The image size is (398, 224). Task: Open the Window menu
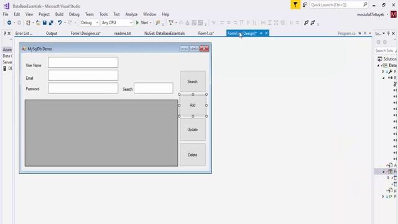[x=149, y=14]
